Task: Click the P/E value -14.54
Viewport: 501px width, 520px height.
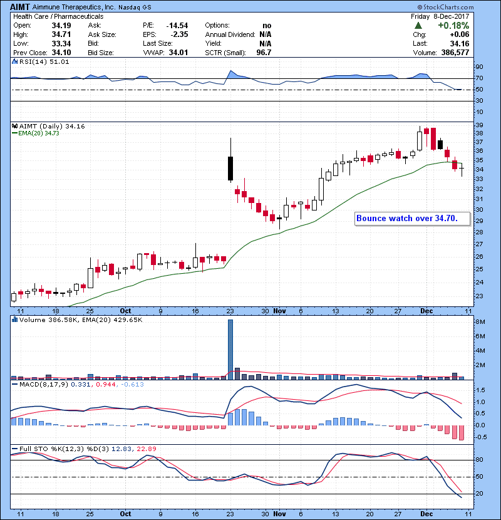Action: (177, 26)
